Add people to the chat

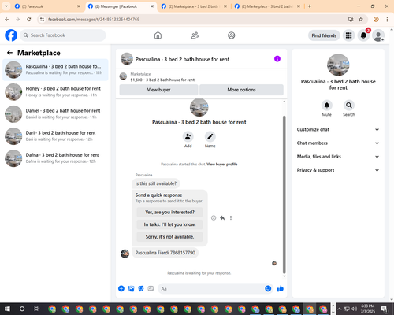pyautogui.click(x=188, y=137)
